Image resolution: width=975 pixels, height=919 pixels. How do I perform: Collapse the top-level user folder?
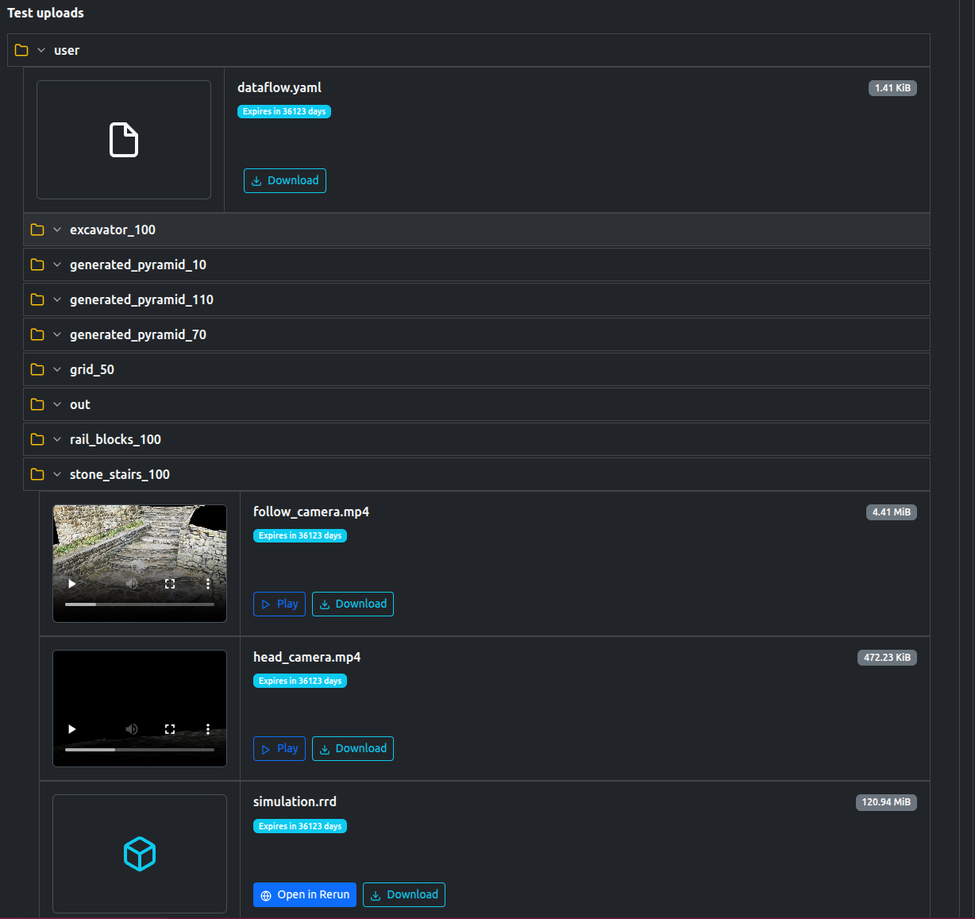click(66, 50)
